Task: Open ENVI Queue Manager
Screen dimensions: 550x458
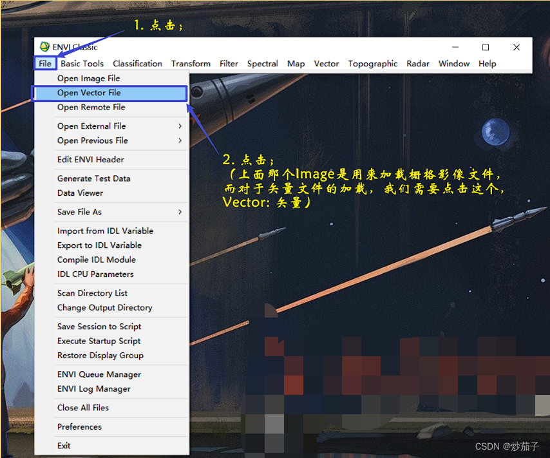Action: [x=111, y=374]
